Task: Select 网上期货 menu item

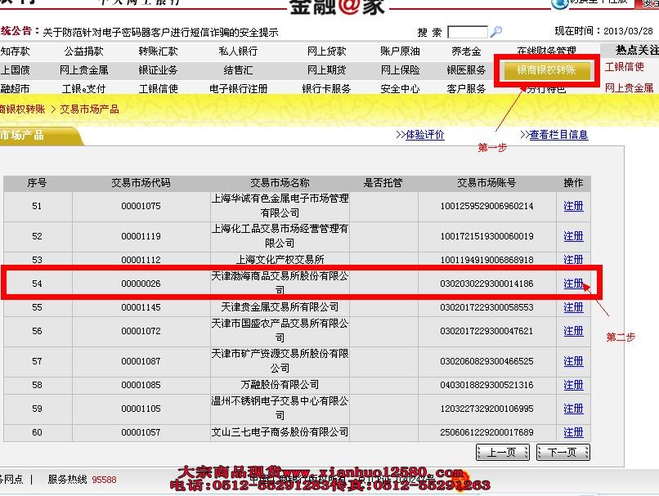Action: [x=326, y=70]
